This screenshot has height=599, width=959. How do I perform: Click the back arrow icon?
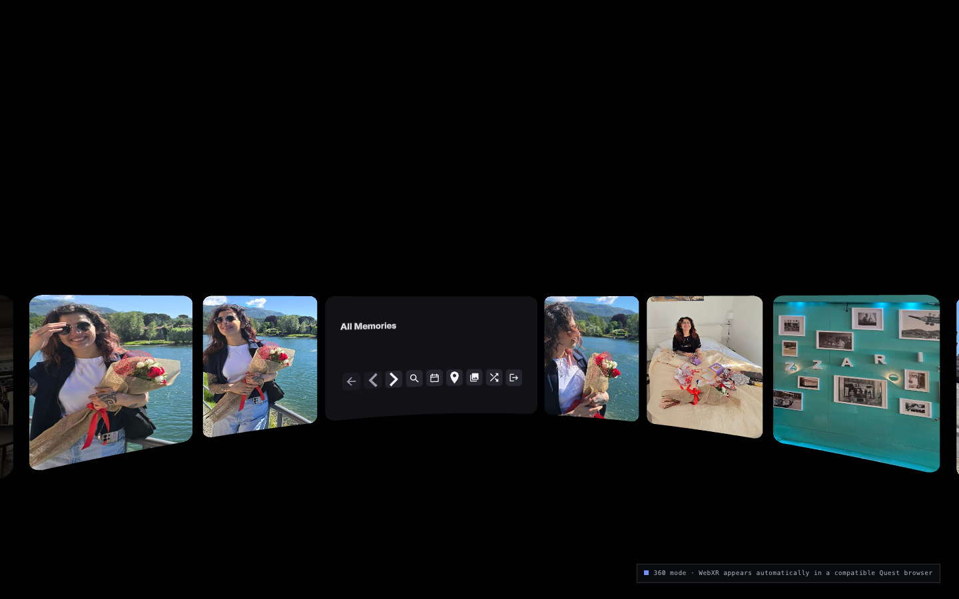[351, 381]
